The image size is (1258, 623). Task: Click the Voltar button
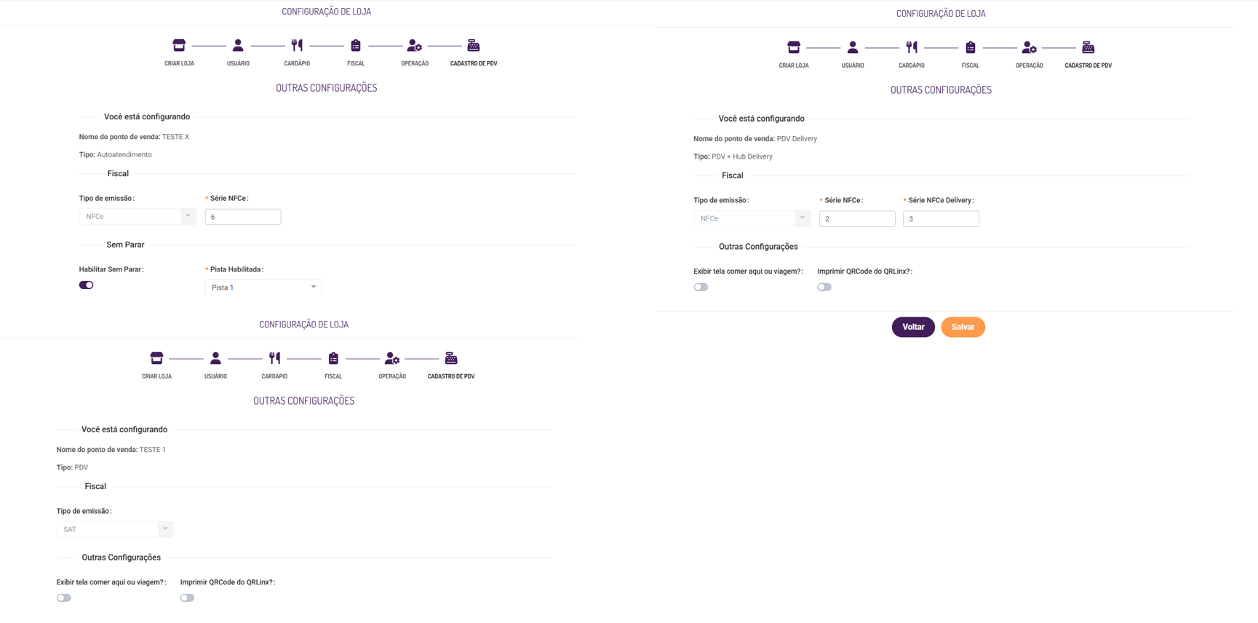click(913, 327)
